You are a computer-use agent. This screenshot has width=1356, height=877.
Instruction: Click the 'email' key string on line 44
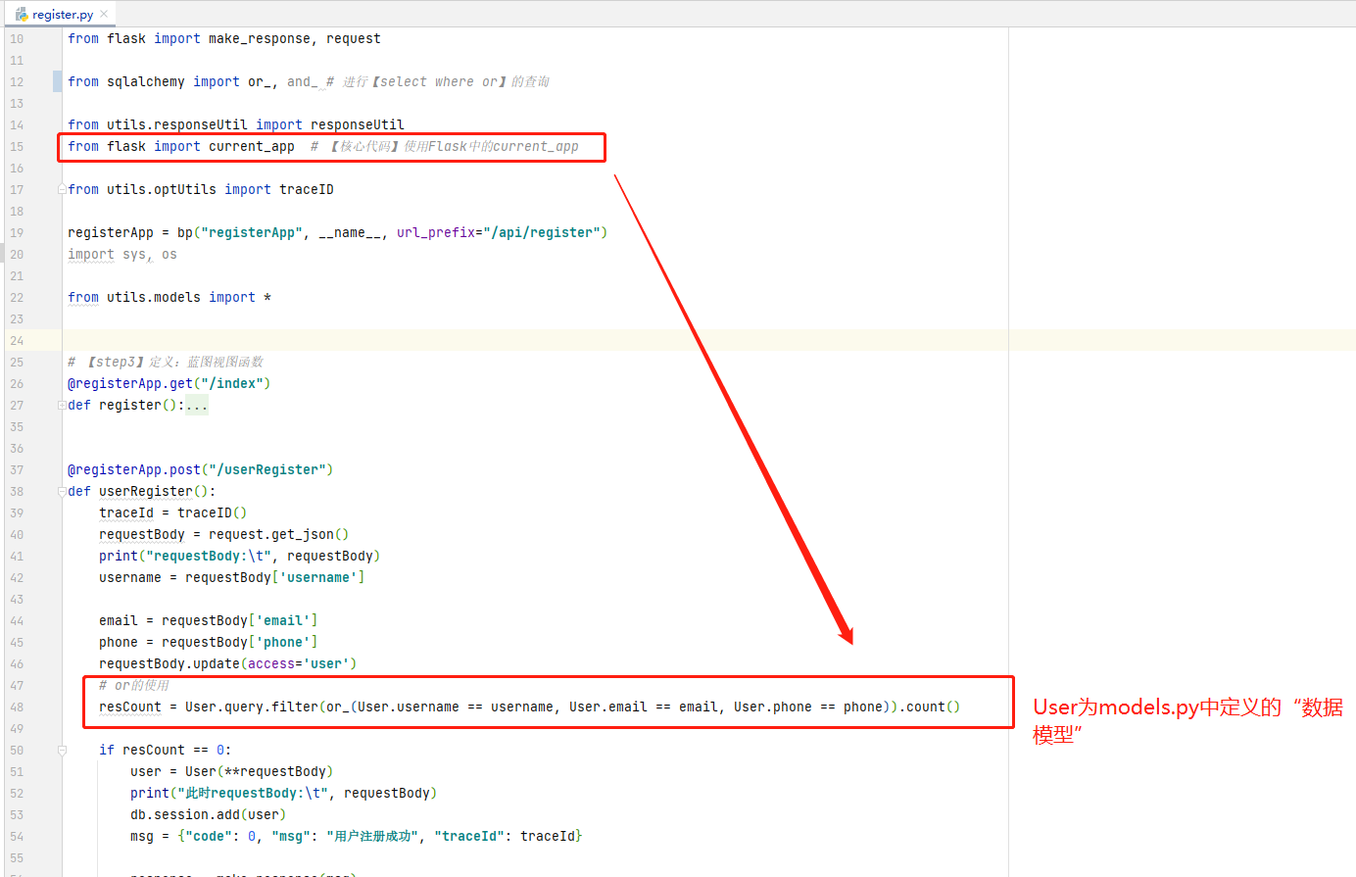click(x=283, y=620)
